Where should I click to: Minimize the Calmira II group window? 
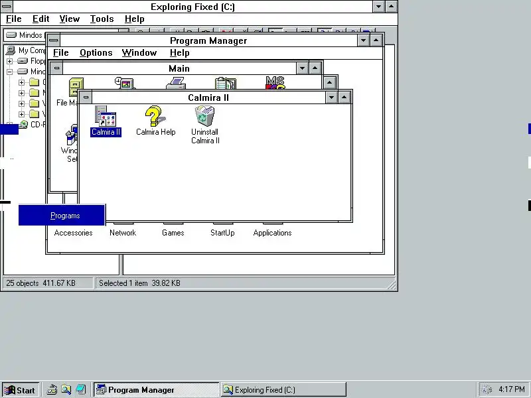point(331,98)
